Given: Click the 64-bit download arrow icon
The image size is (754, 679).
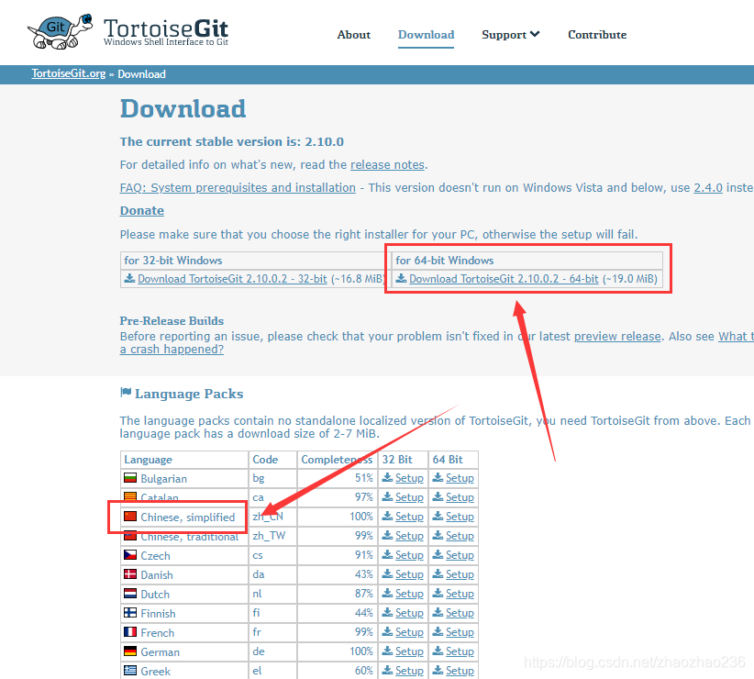Looking at the screenshot, I should (401, 278).
